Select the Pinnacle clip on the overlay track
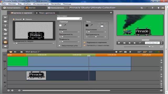The image size is (168, 94). (61, 76)
